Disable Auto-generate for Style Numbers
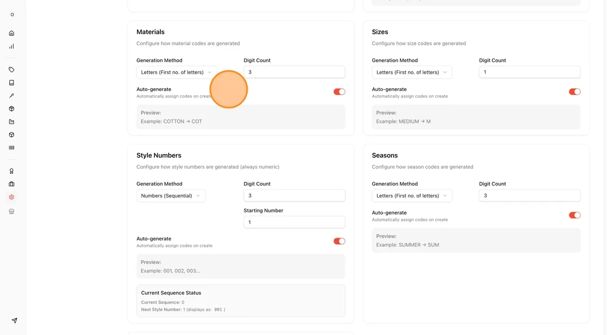607x335 pixels. point(339,241)
